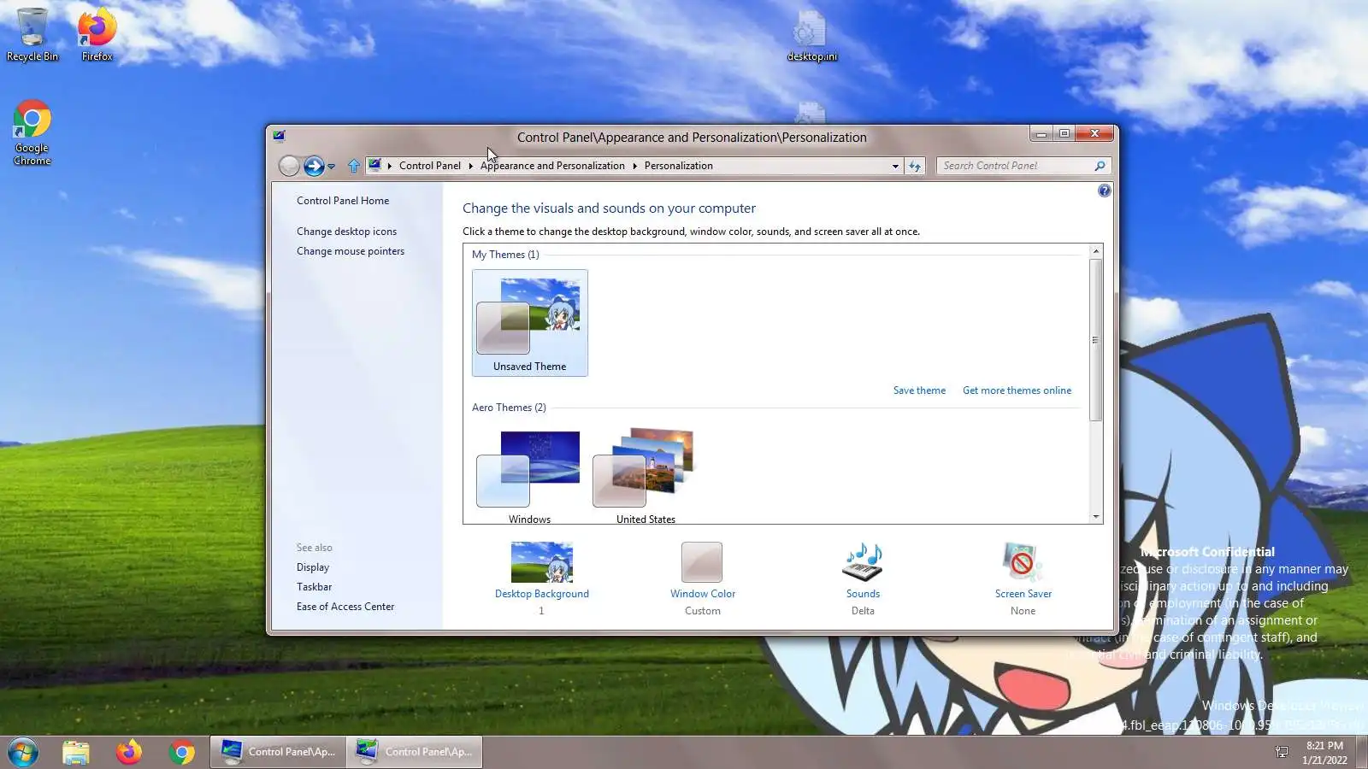
Task: Open Desktop Background settings
Action: (542, 578)
